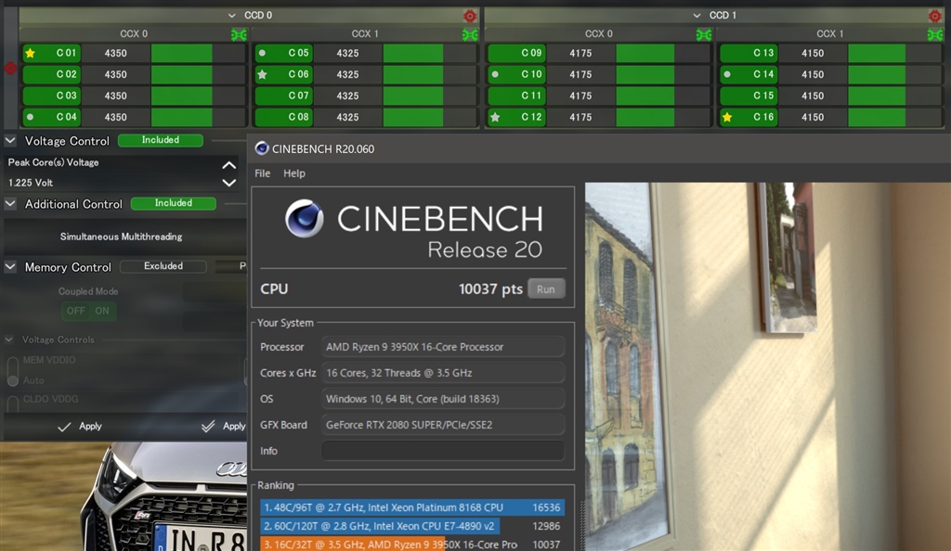This screenshot has width=951, height=551.
Task: Select AMD Ryzen 9 3950X ranking row
Action: [412, 545]
